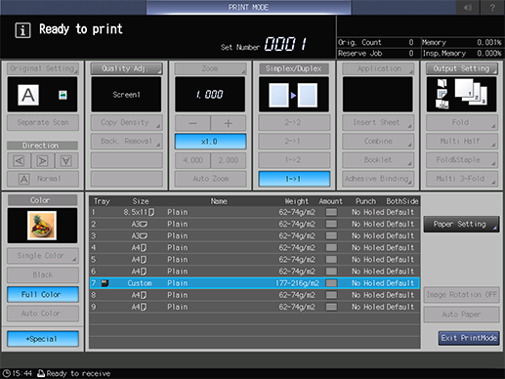The width and height of the screenshot is (505, 379).
Task: Exit PrintMode
Action: pyautogui.click(x=469, y=338)
